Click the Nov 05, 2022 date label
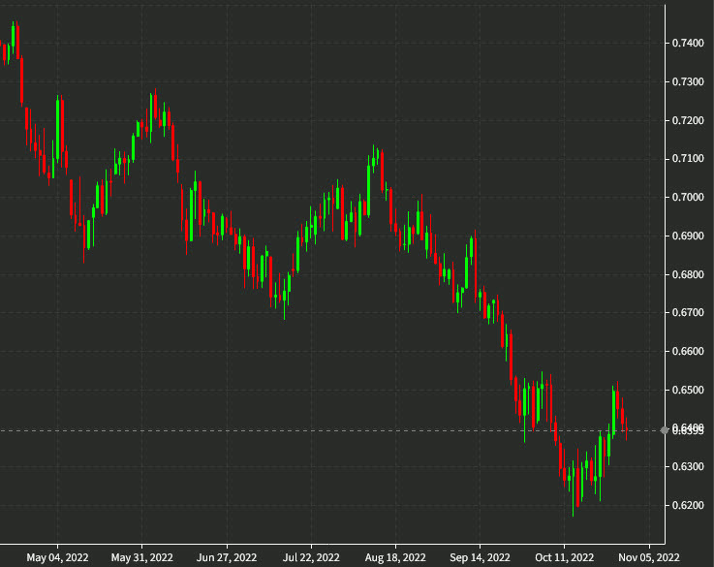 coord(649,557)
